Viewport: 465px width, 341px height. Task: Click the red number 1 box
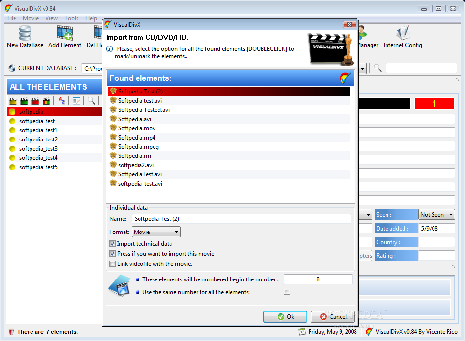(x=434, y=104)
